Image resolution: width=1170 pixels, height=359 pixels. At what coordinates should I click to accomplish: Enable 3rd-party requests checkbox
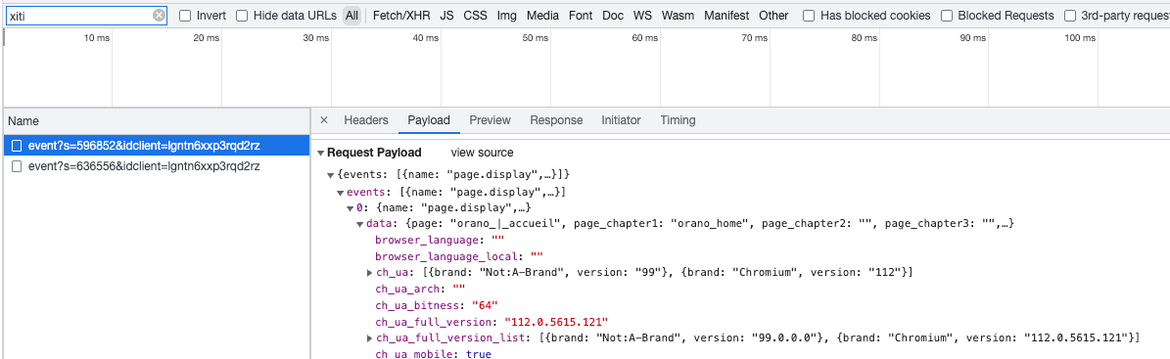pos(1069,15)
